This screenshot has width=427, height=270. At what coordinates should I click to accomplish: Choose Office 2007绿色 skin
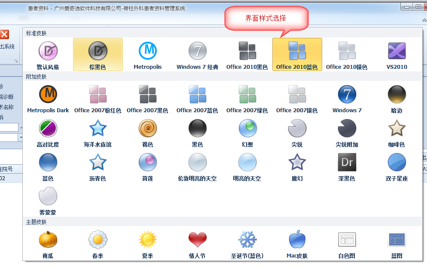[x=247, y=99]
